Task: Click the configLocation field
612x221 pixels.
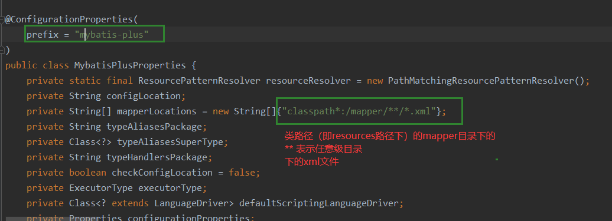Action: (143, 95)
